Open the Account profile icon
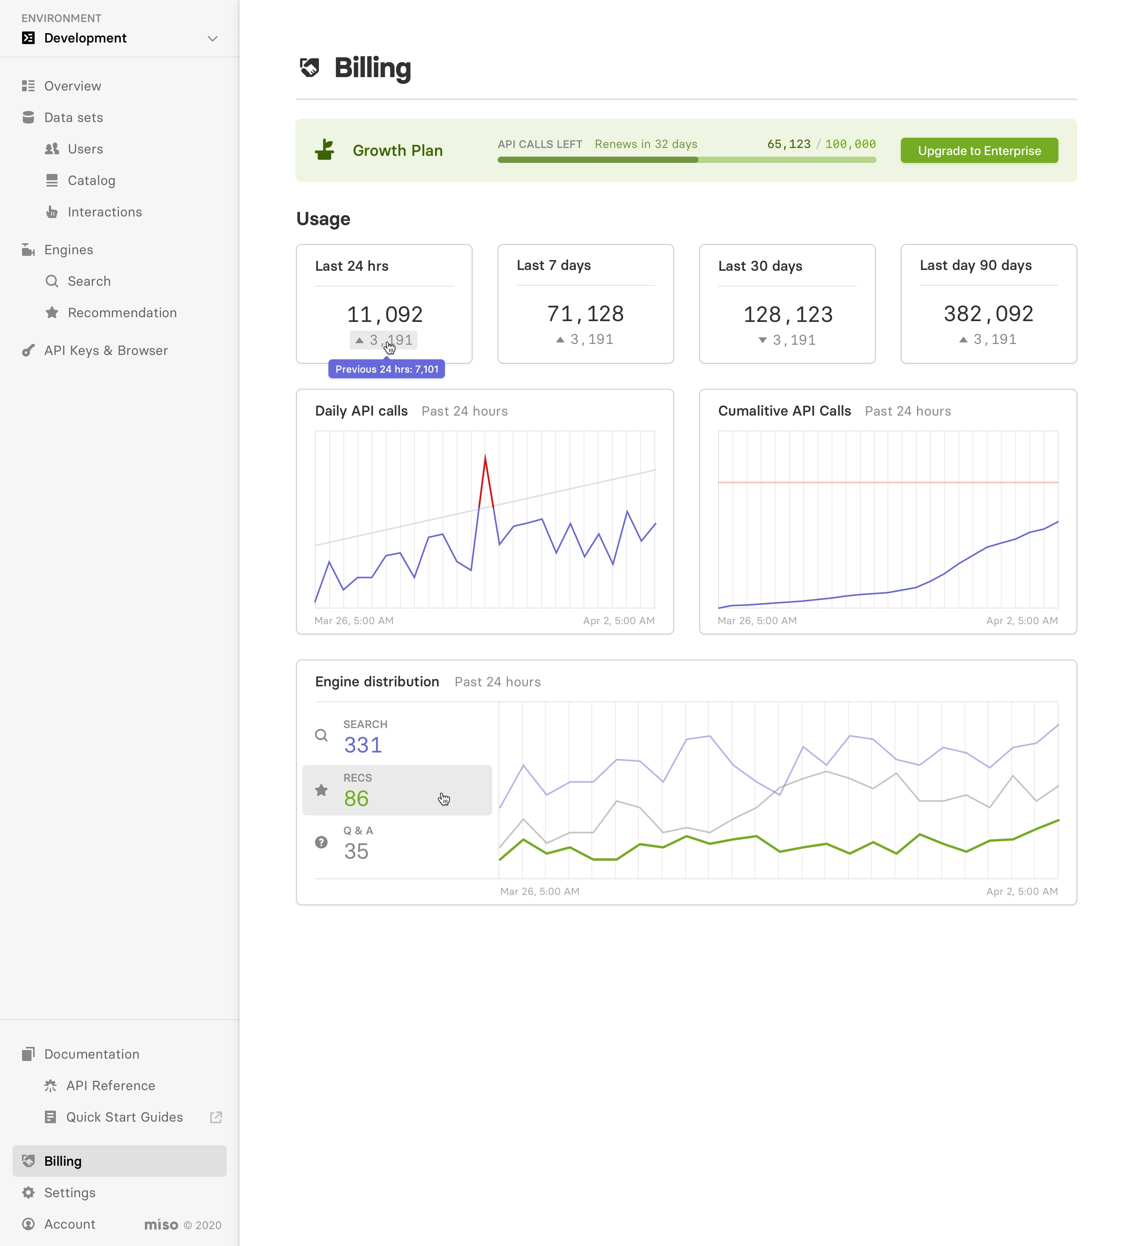 28,1224
